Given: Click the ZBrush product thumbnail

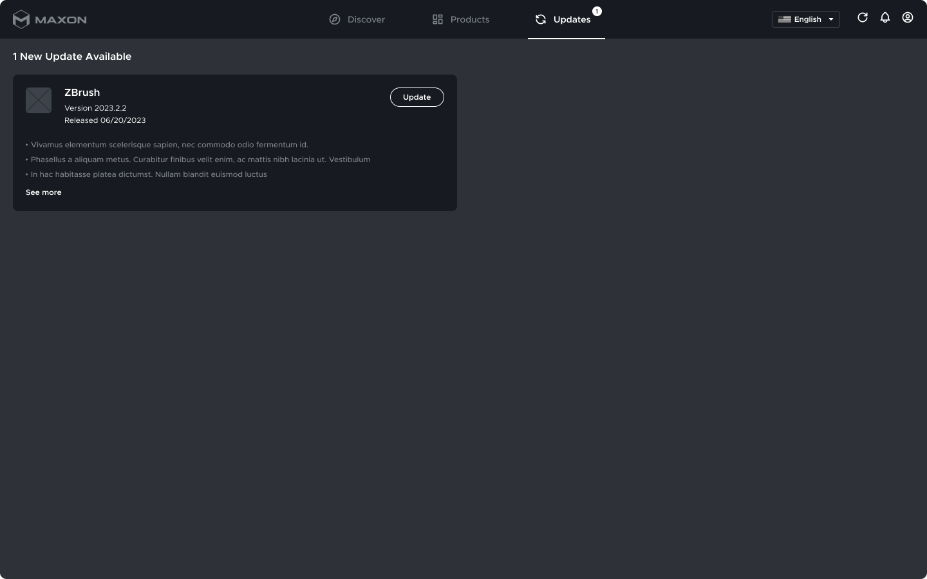Looking at the screenshot, I should point(39,100).
